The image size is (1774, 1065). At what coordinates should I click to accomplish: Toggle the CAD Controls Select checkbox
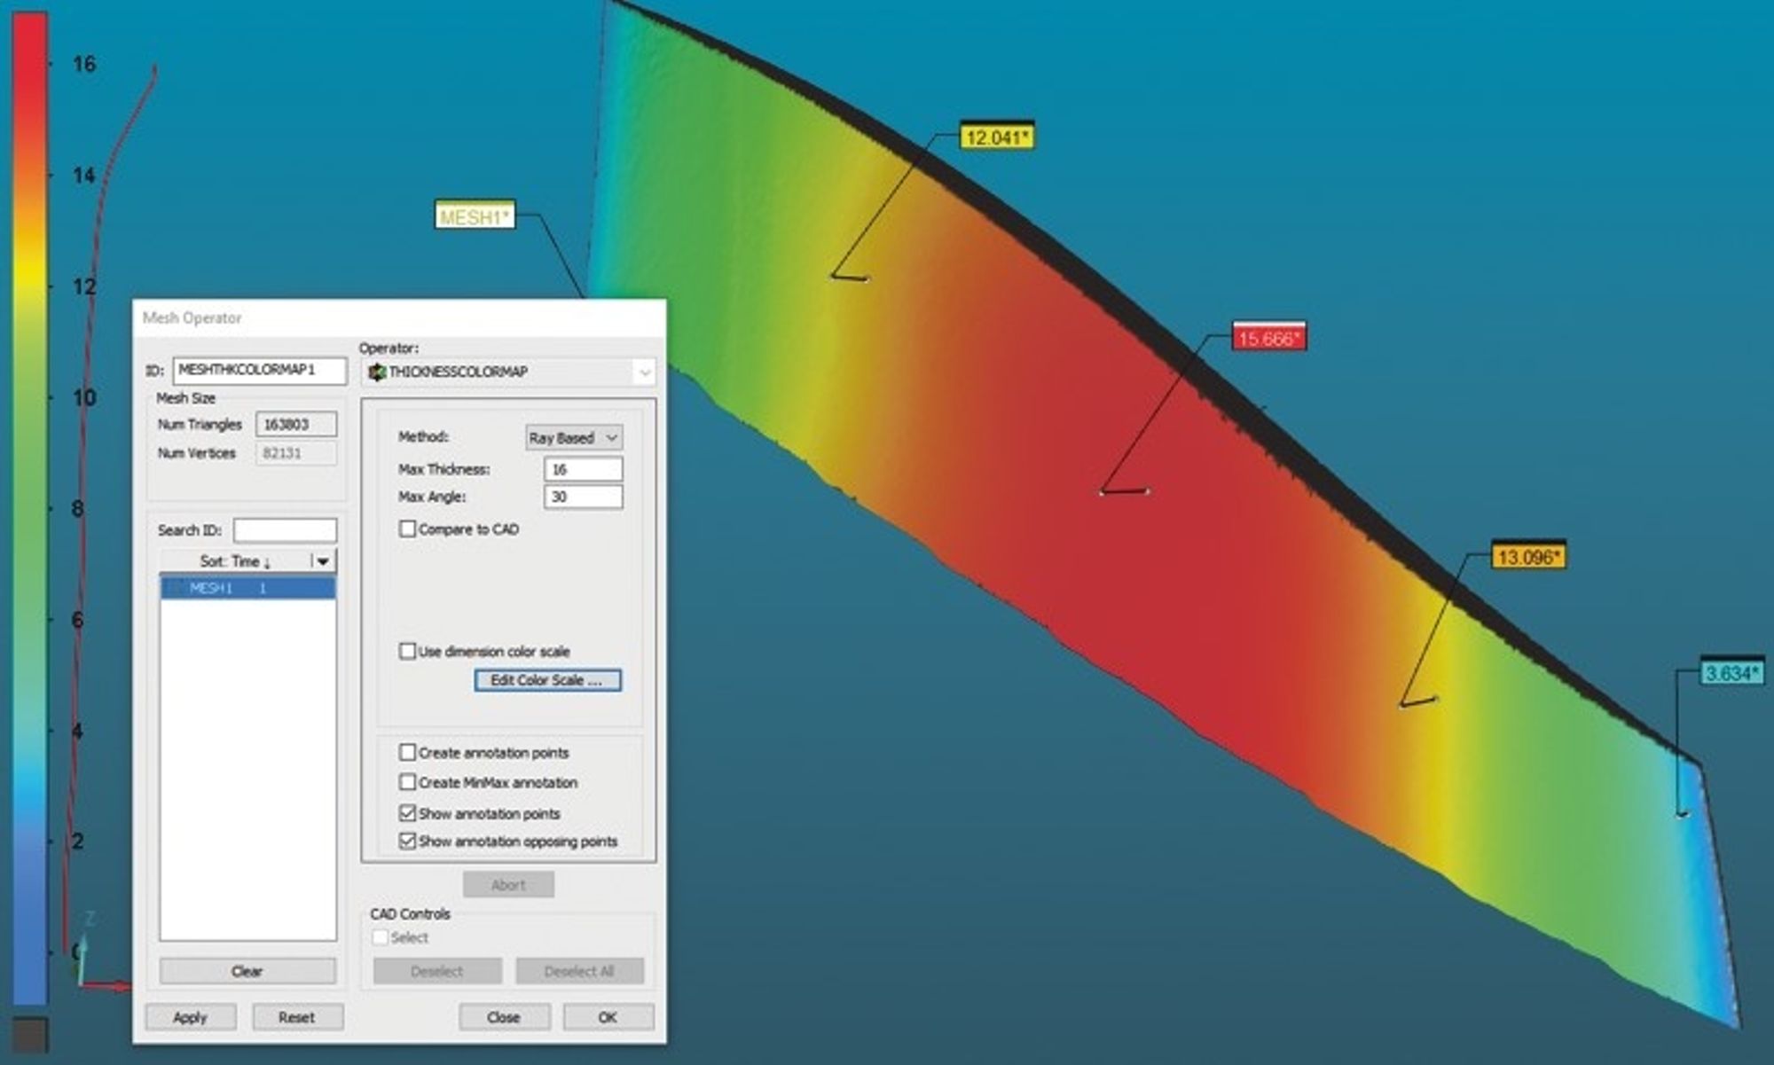coord(381,937)
